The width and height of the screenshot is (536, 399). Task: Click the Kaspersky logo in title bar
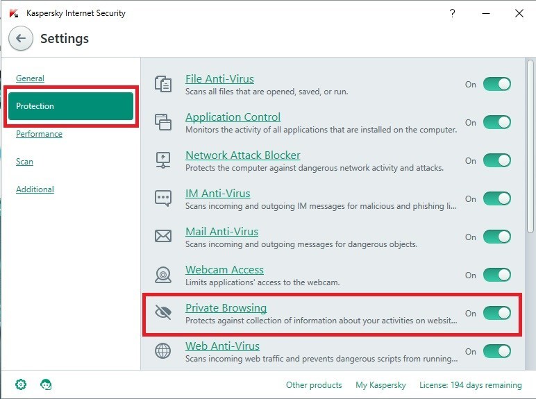(14, 13)
